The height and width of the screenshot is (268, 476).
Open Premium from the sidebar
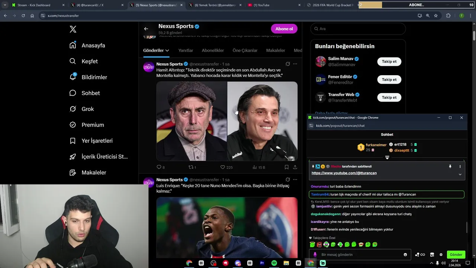click(x=87, y=125)
